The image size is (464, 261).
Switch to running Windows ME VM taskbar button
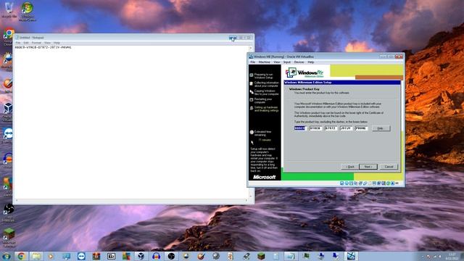coord(351,256)
